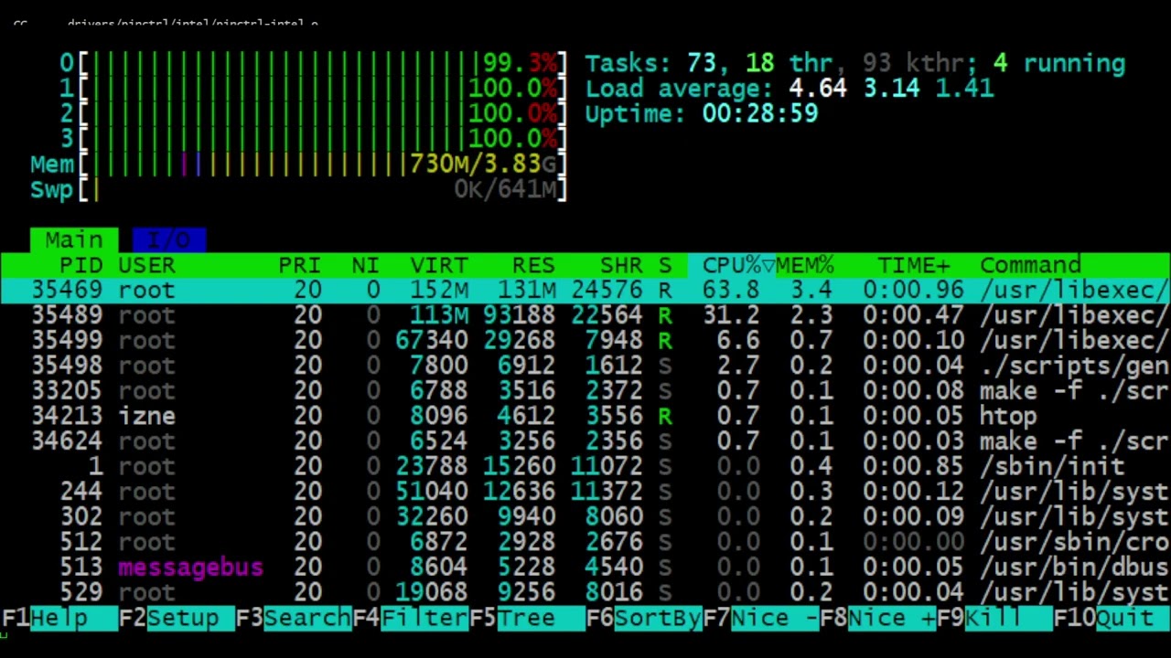Click the 63.8 CPU% value
The width and height of the screenshot is (1171, 658).
point(731,291)
